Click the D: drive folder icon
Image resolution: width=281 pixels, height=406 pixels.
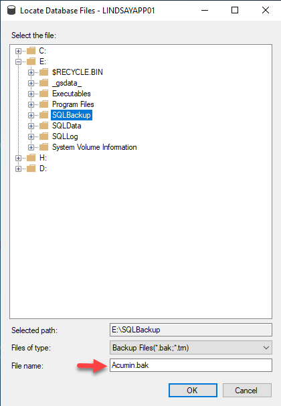coord(31,169)
